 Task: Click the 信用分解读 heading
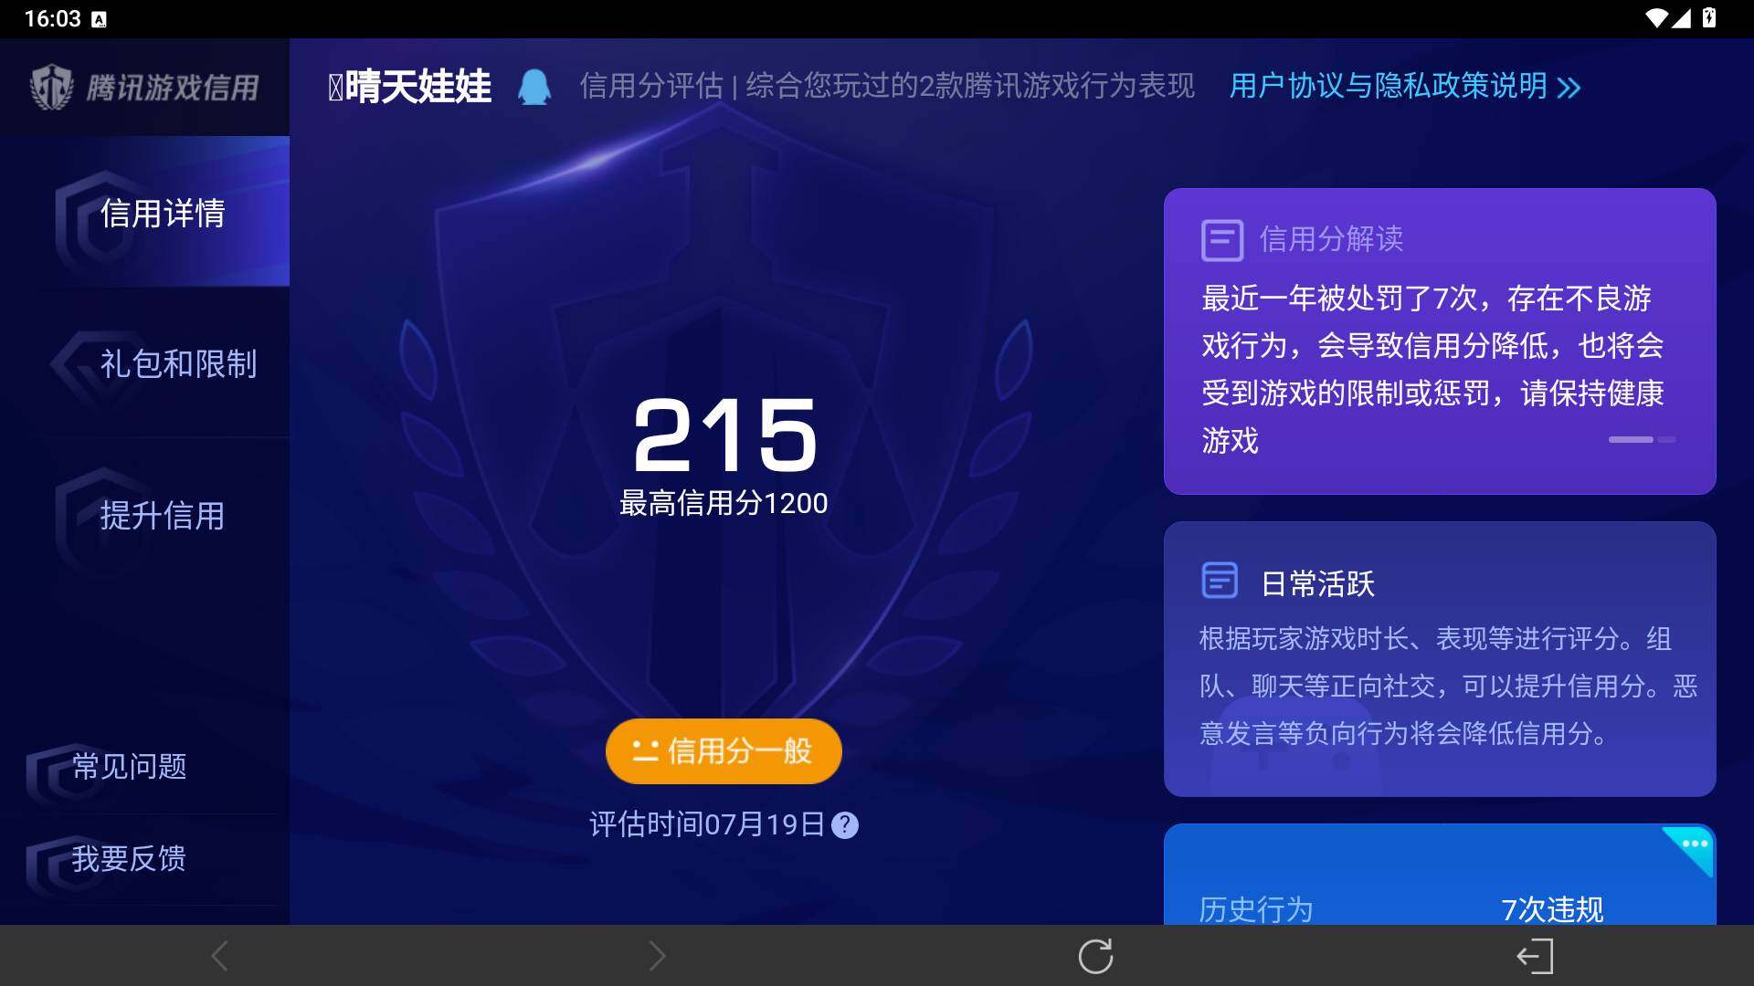pyautogui.click(x=1331, y=238)
